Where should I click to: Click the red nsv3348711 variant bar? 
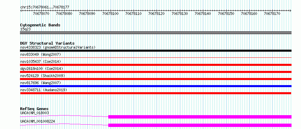[x=156, y=93]
